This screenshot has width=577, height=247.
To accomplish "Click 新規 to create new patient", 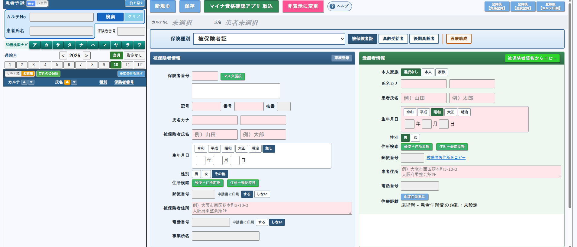I will click(163, 6).
